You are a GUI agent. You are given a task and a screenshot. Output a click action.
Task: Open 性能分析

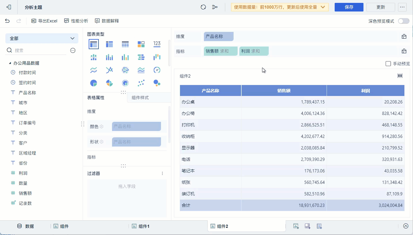[76, 21]
